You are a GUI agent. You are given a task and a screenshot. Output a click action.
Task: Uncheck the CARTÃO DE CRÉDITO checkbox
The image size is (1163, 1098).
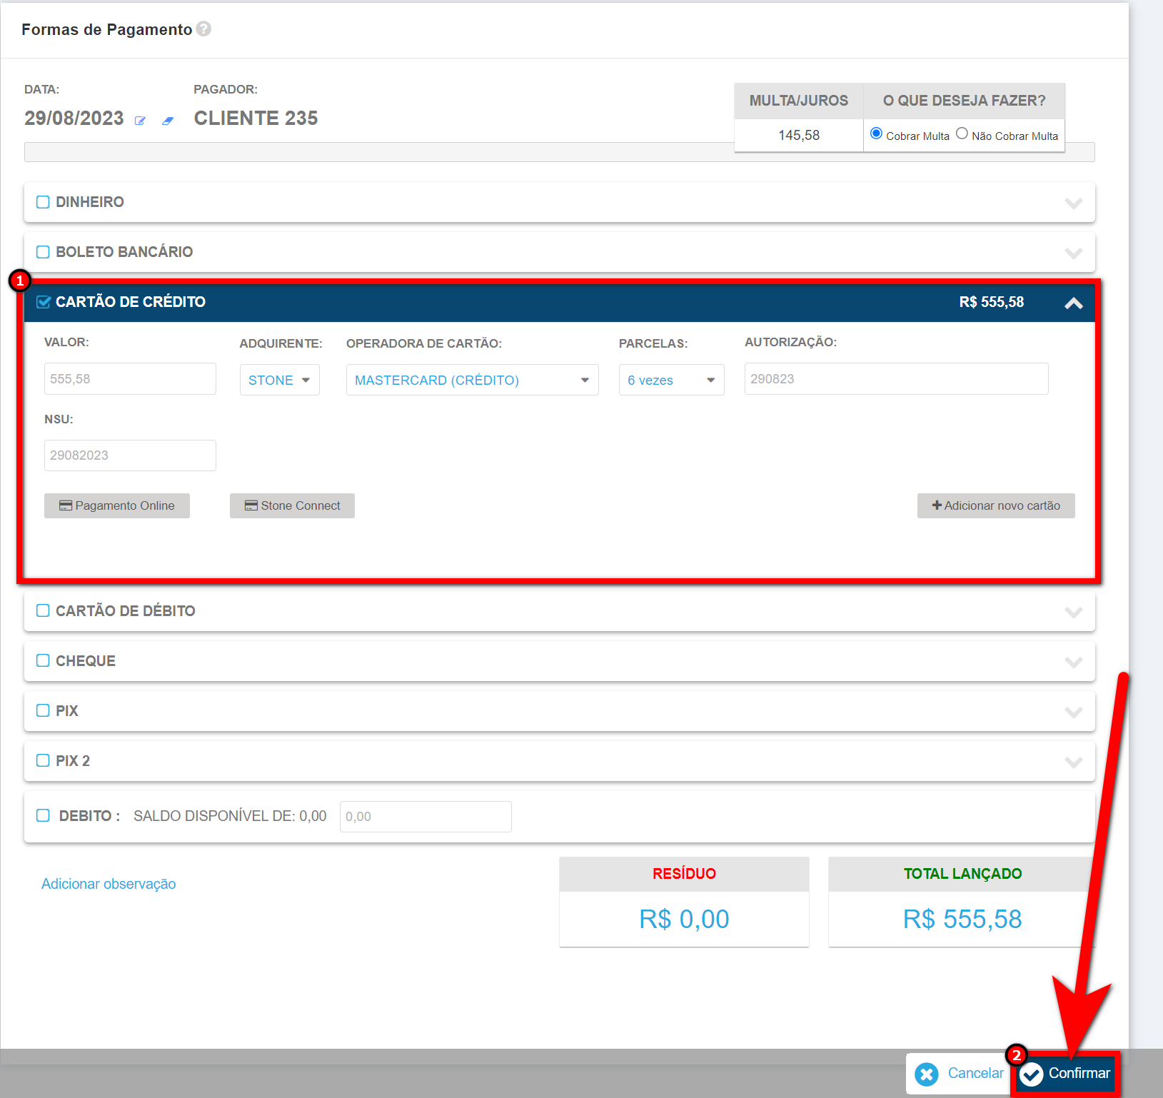coord(44,302)
